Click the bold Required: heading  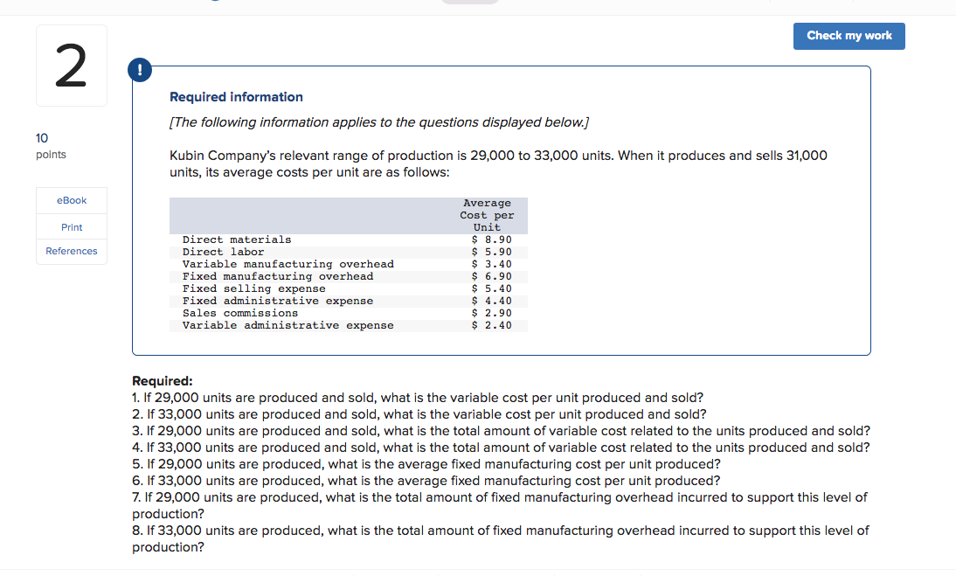[x=163, y=381]
